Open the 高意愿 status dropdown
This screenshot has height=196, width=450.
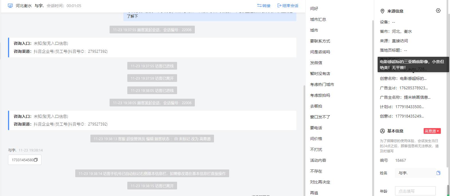[x=432, y=131]
